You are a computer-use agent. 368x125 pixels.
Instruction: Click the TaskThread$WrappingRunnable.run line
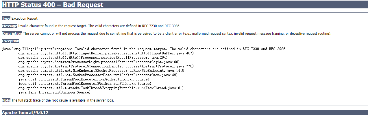click(101, 88)
